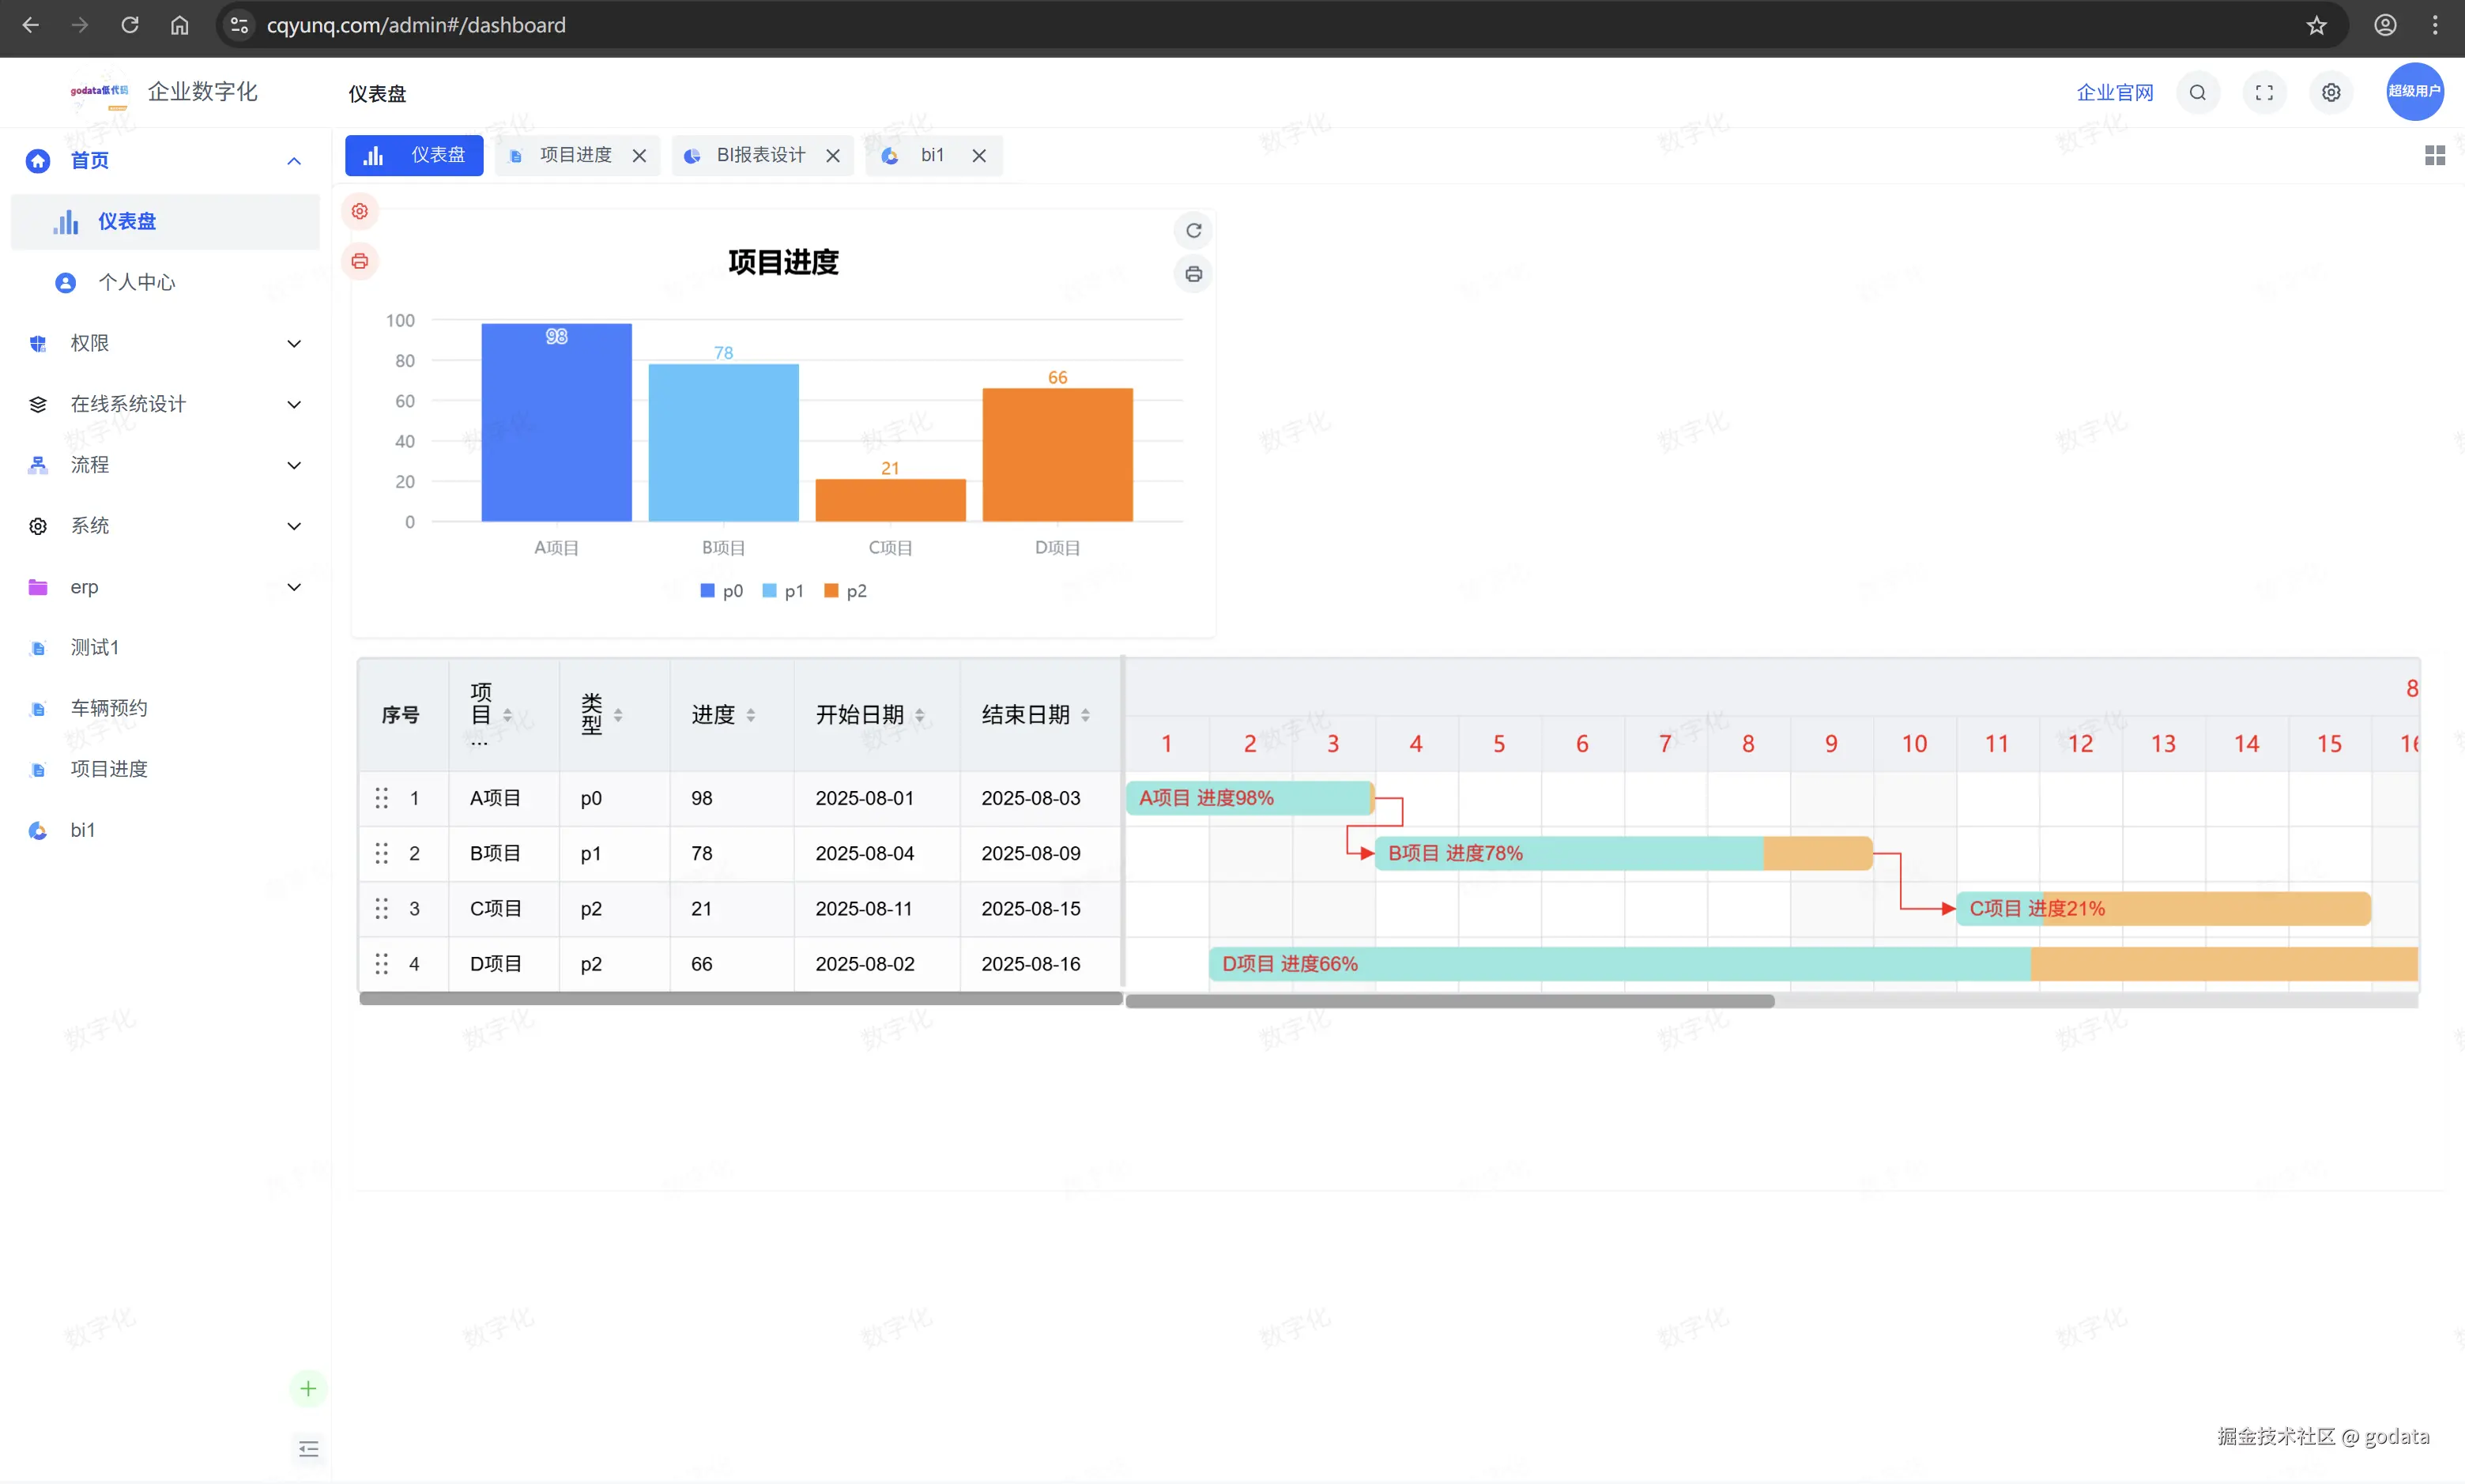This screenshot has width=2465, height=1484.
Task: Toggle fullscreen mode icon in header
Action: (x=2264, y=93)
